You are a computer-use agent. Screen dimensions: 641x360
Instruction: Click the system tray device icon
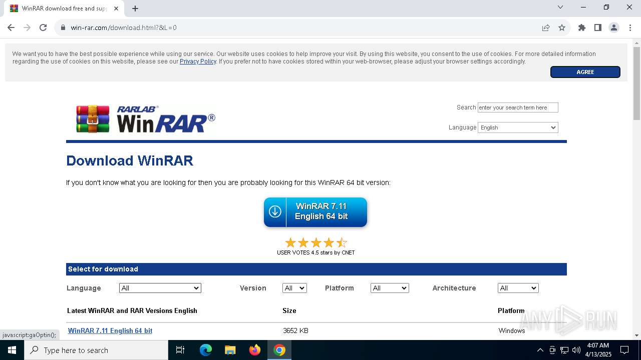552,350
